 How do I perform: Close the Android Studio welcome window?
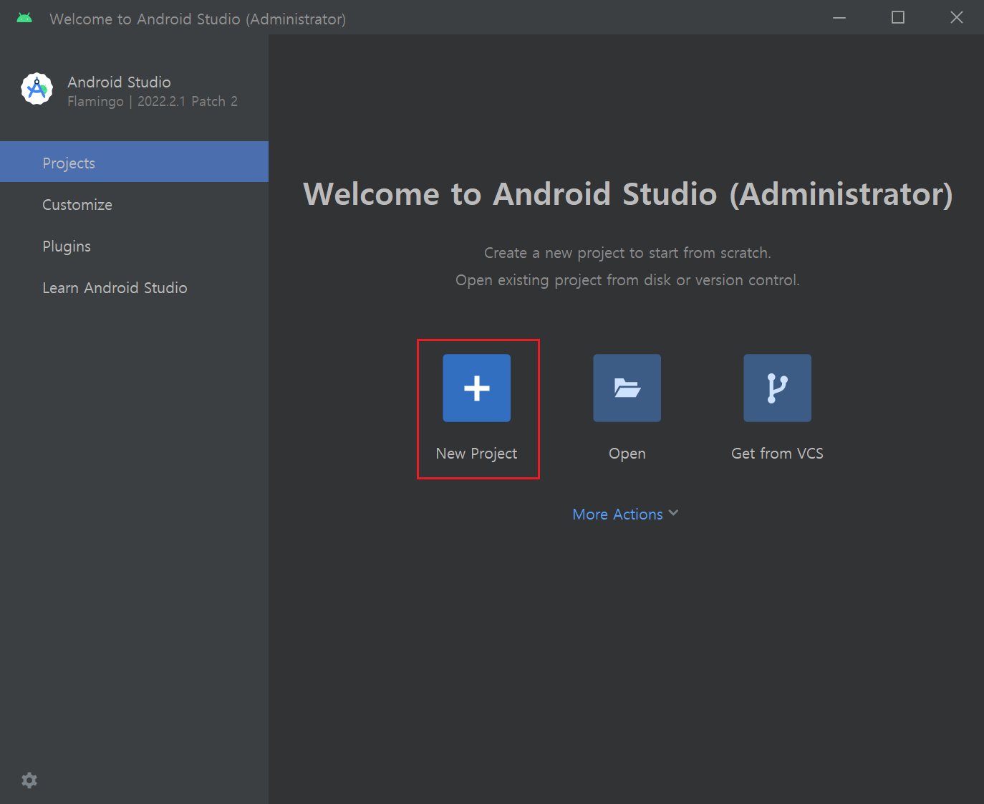pyautogui.click(x=956, y=17)
